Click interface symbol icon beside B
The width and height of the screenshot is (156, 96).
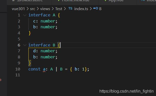pyautogui.click(x=96, y=8)
